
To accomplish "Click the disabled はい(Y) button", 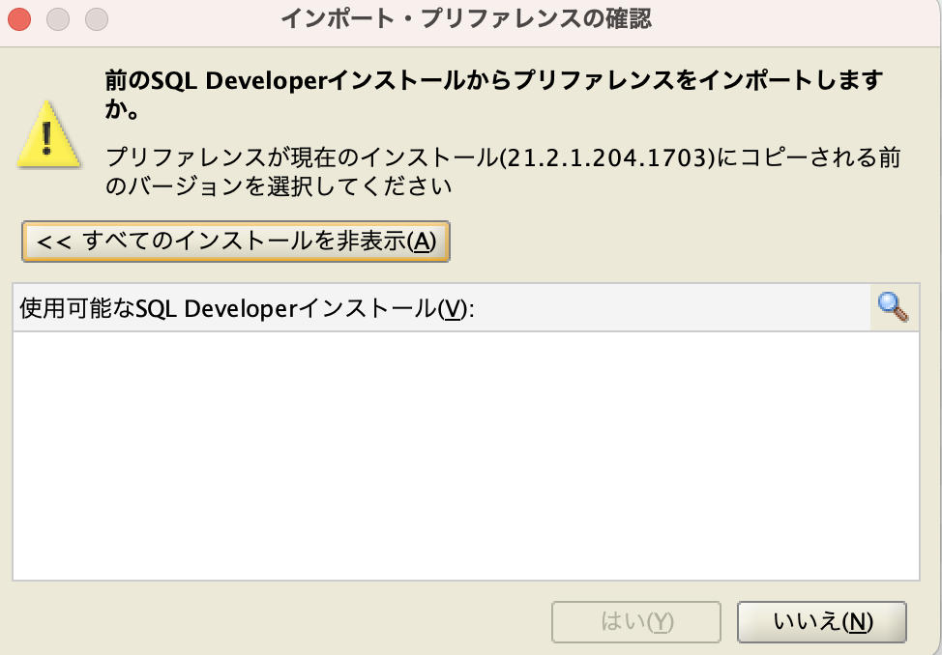I will point(635,622).
